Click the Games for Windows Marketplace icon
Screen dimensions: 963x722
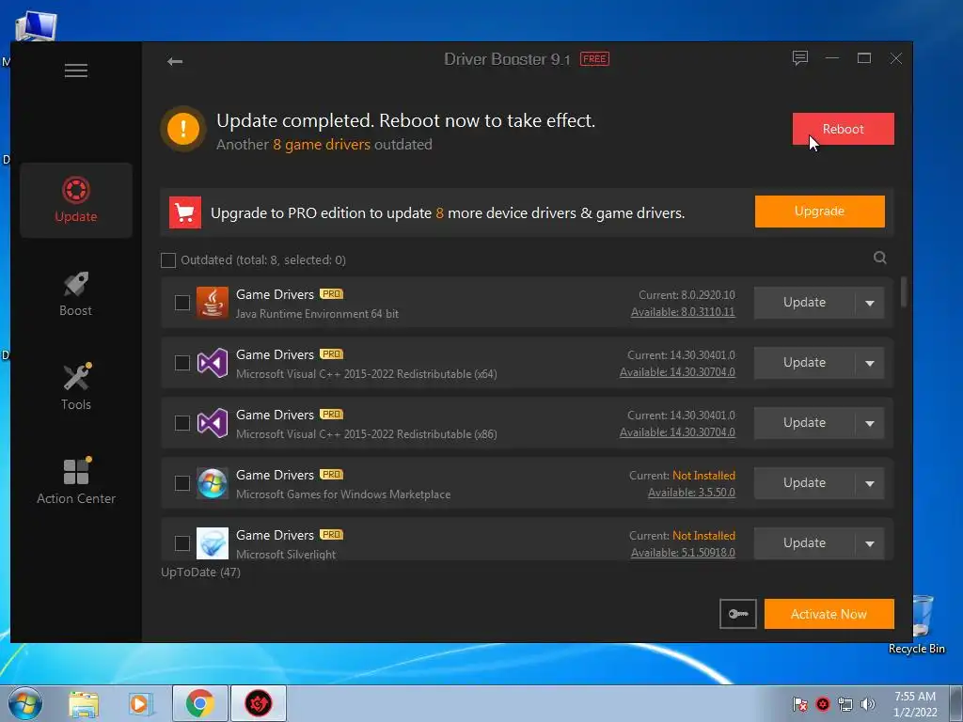coord(213,483)
